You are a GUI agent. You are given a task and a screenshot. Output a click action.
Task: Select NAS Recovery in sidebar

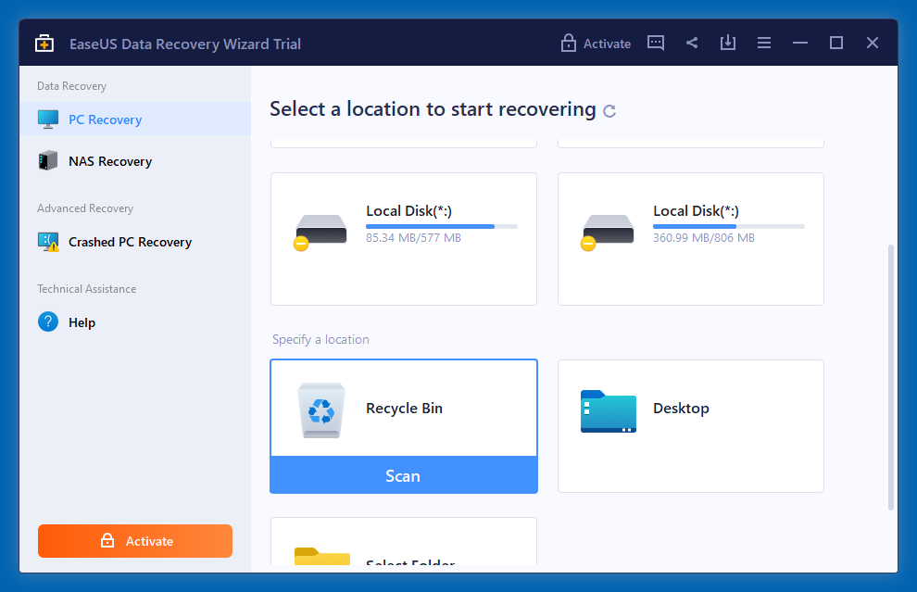point(135,161)
